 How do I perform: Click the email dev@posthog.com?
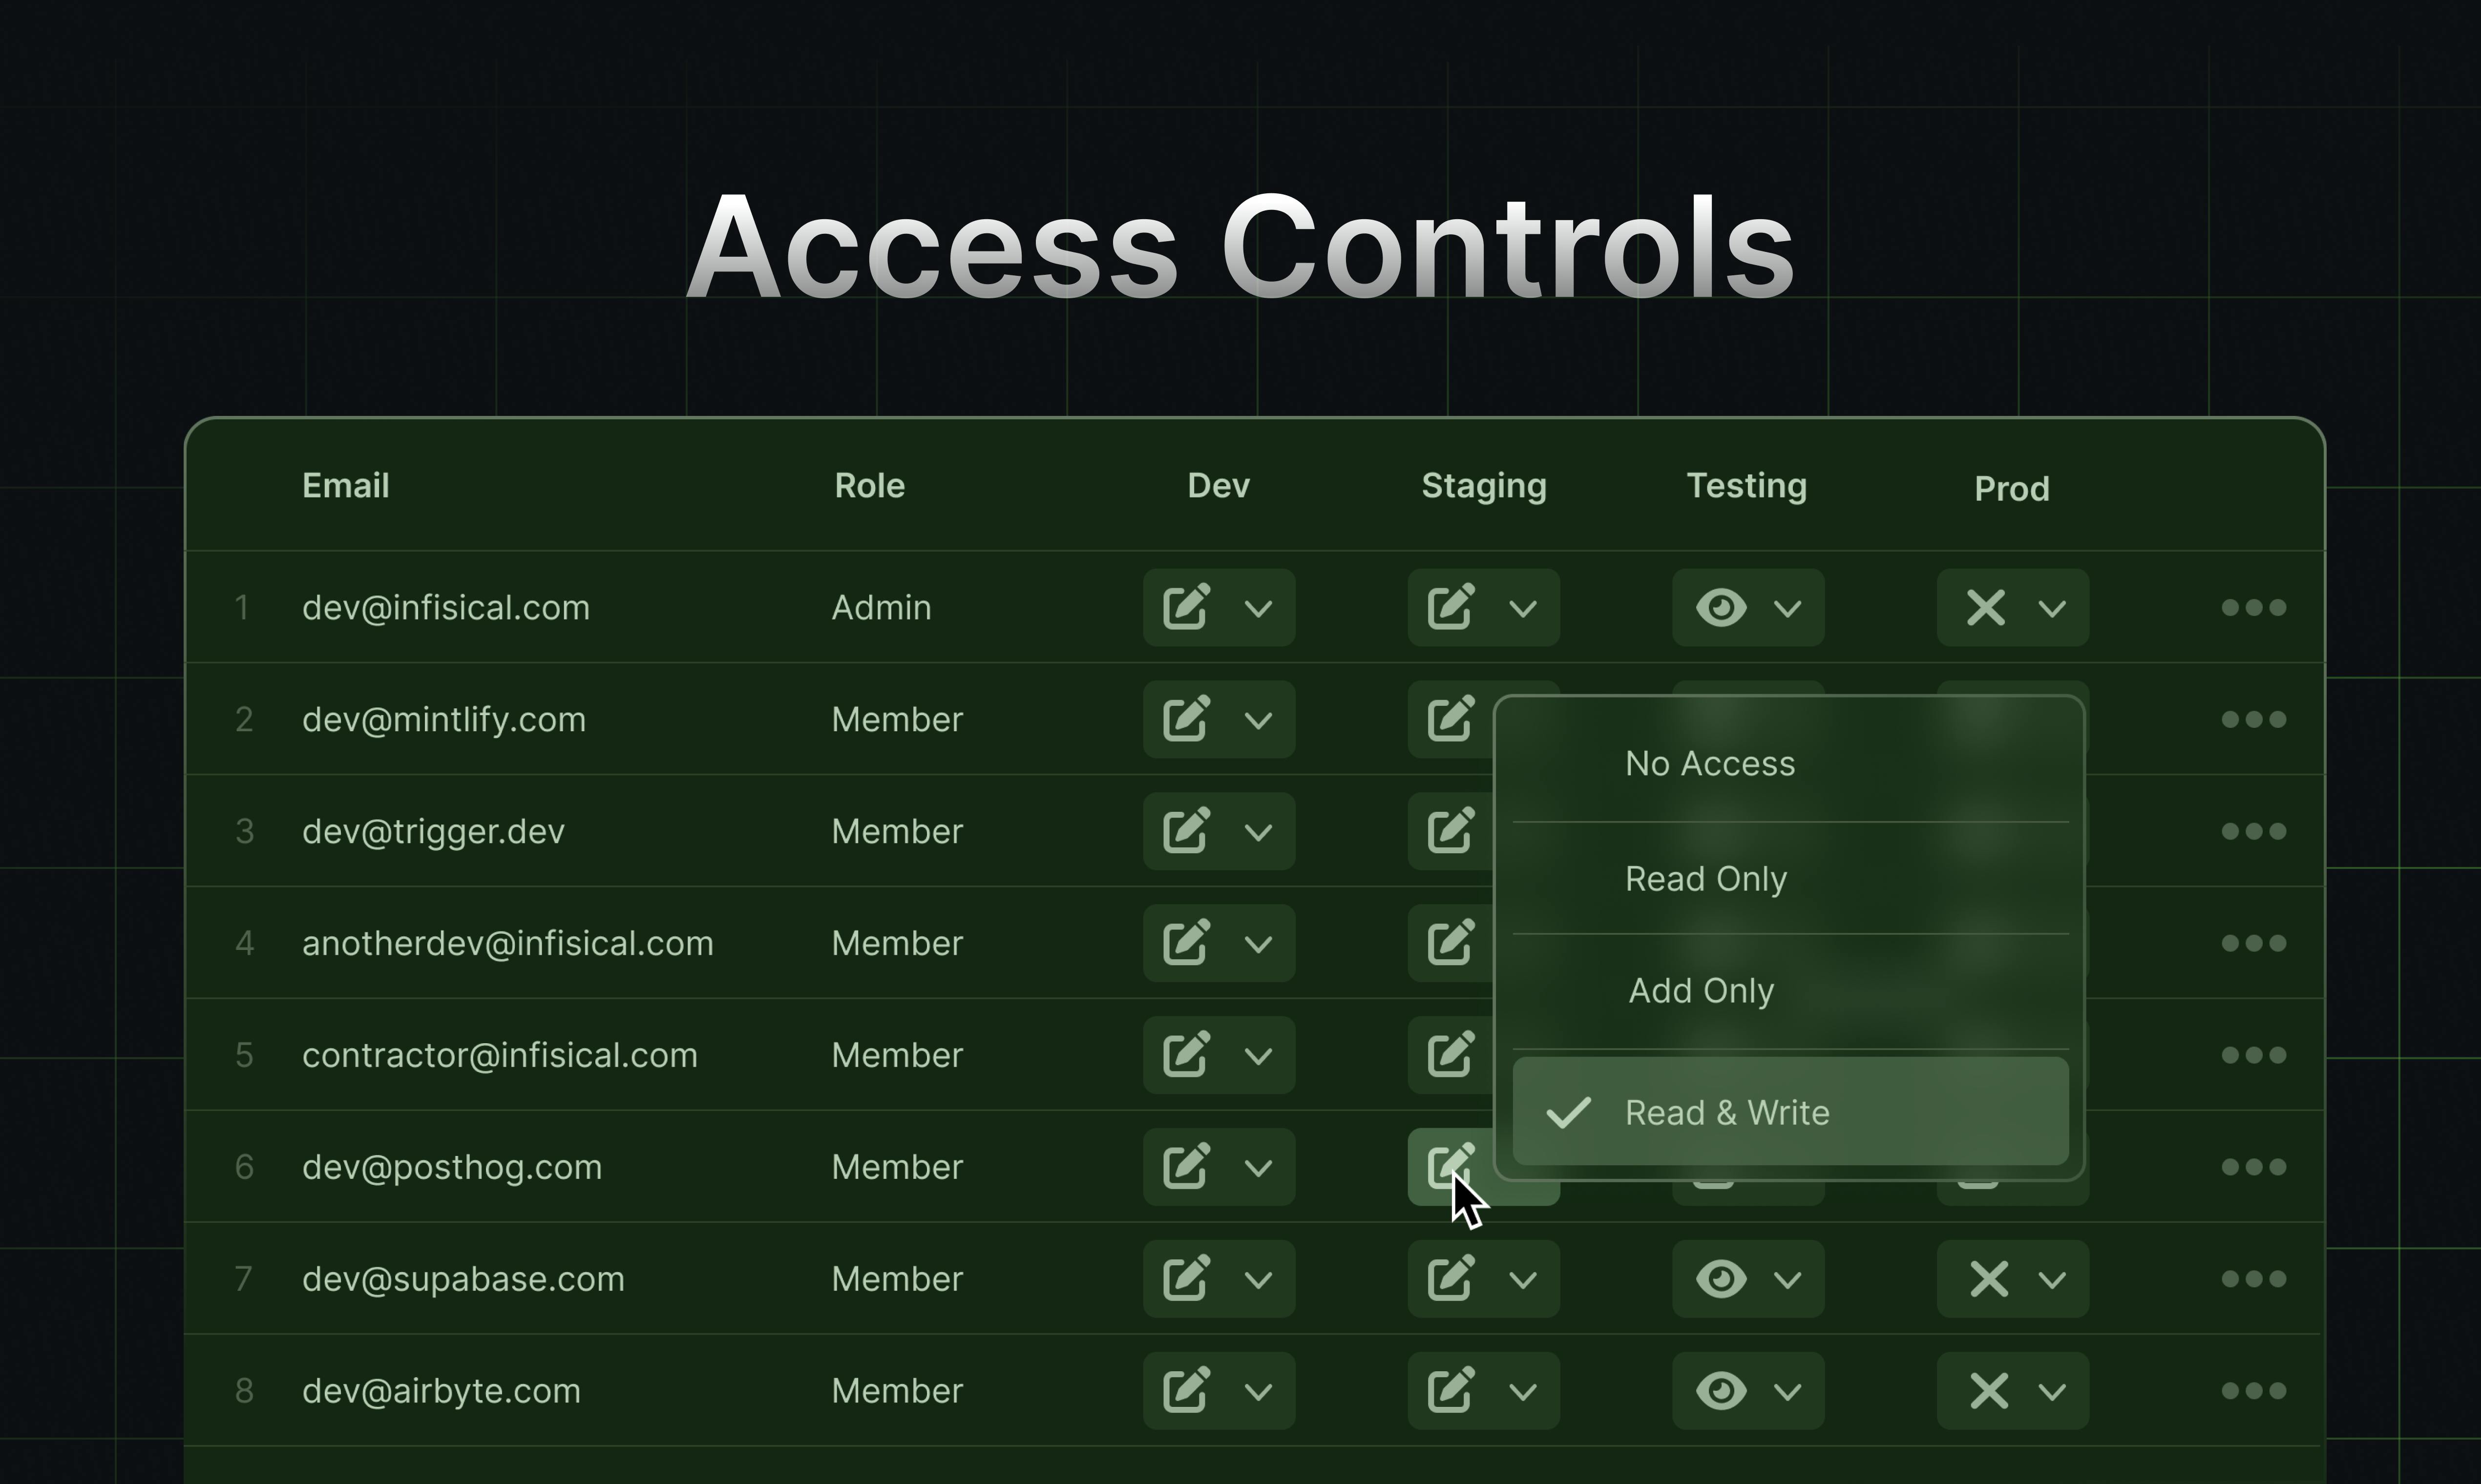click(452, 1168)
